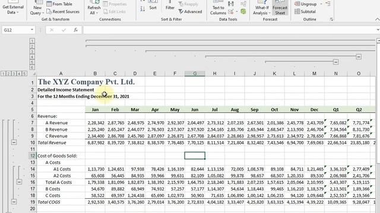Click the green Manage Data Model icon
Viewport: 380px width, 213px height.
(x=243, y=11)
